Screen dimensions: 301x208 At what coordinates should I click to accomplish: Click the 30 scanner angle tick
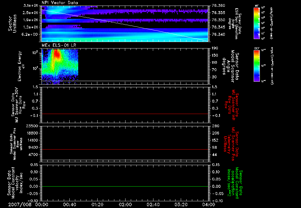point(214,77)
